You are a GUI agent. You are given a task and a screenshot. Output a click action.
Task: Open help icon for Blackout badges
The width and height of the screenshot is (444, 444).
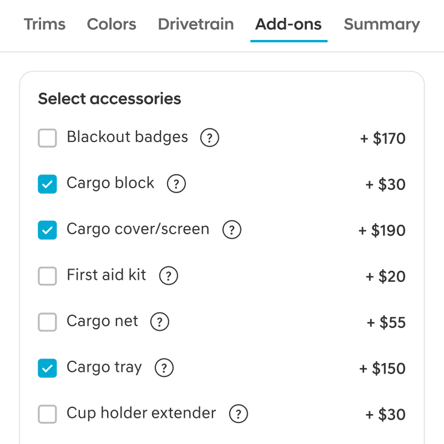pos(210,138)
